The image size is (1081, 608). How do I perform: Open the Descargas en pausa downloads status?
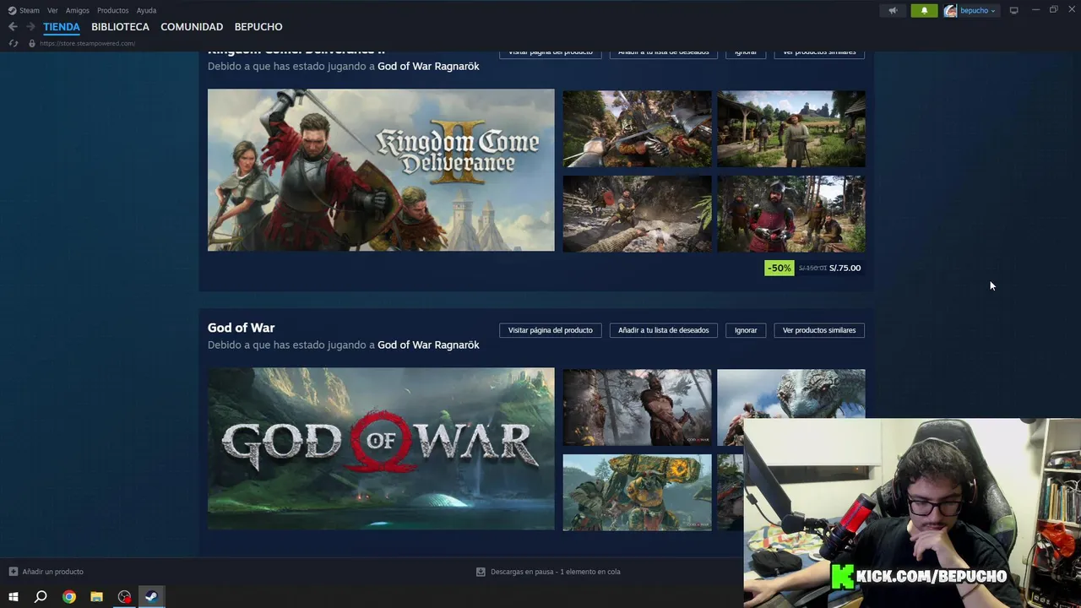(555, 572)
